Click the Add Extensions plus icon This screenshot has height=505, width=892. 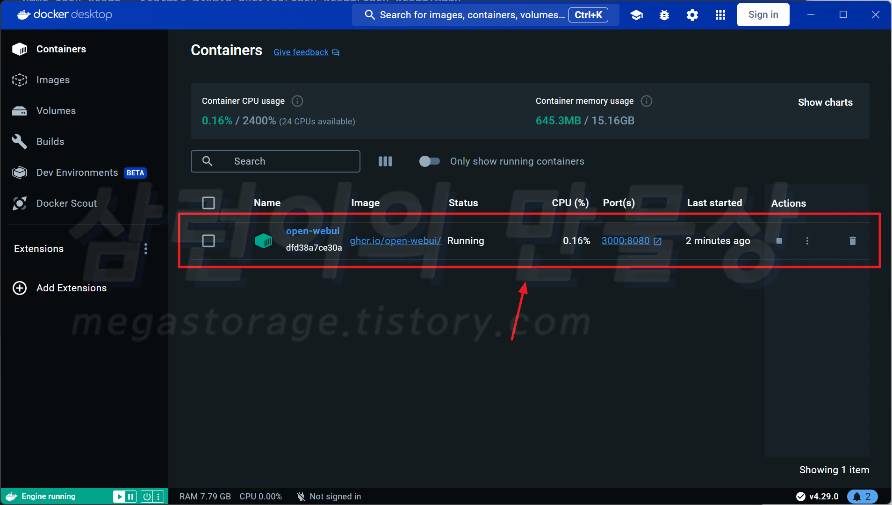[20, 288]
